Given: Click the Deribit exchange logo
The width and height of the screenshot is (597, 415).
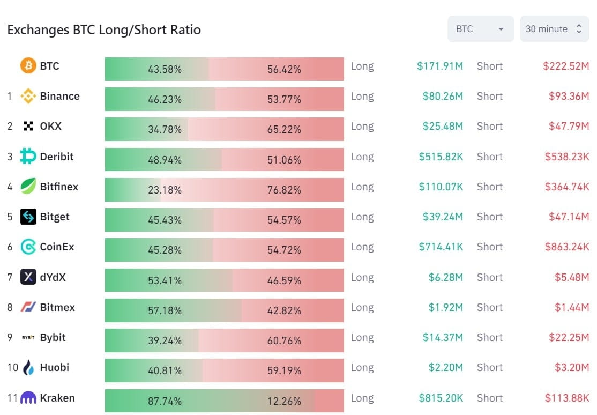Looking at the screenshot, I should tap(28, 157).
